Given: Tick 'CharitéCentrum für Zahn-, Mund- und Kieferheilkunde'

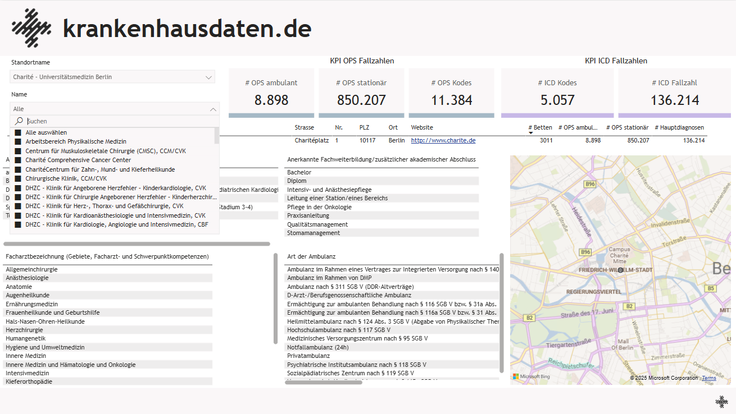Looking at the screenshot, I should (x=18, y=169).
